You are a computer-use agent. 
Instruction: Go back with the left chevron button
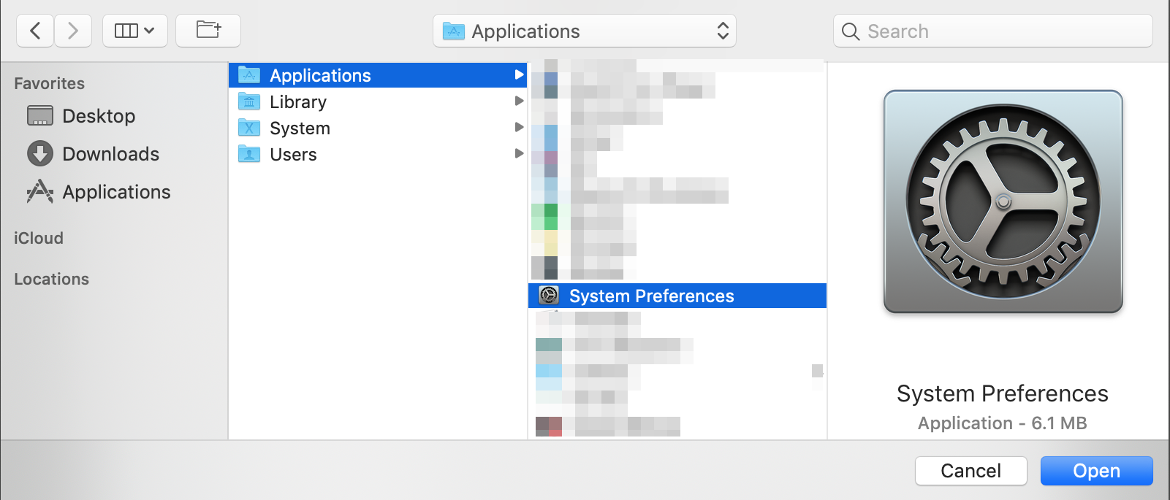tap(35, 31)
